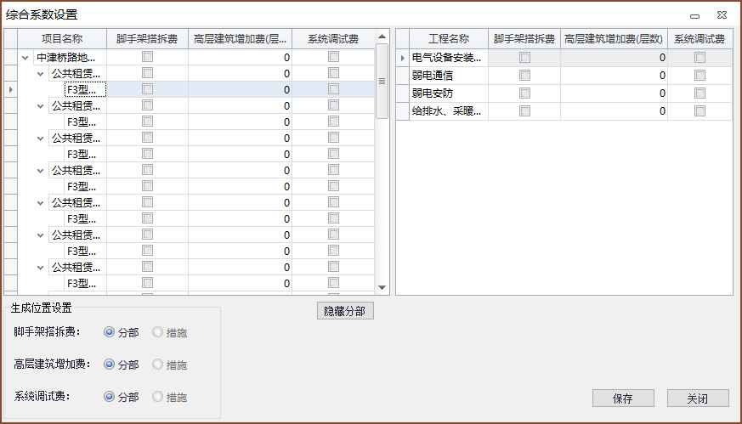Viewport: 742px width, 424px height.
Task: Enable 脚手架搭拆费 checkbox for 电气设备安装
Action: 524,58
